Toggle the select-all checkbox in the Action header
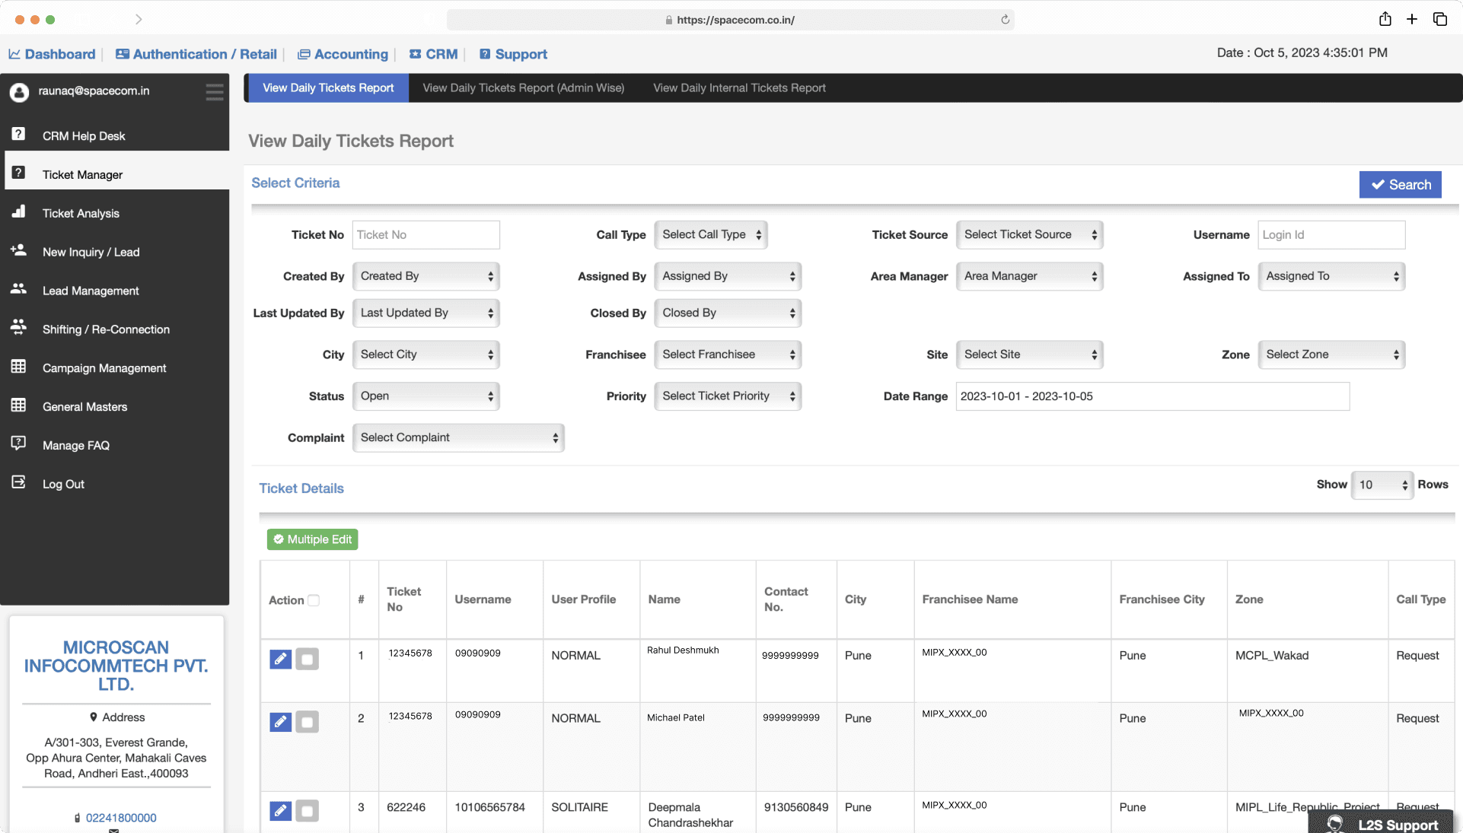Image resolution: width=1463 pixels, height=833 pixels. click(314, 600)
